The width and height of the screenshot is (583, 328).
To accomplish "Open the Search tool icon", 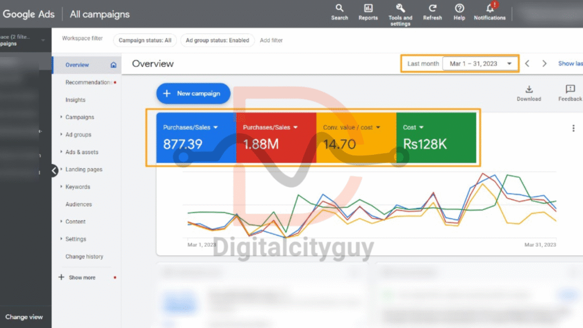I will pos(339,8).
